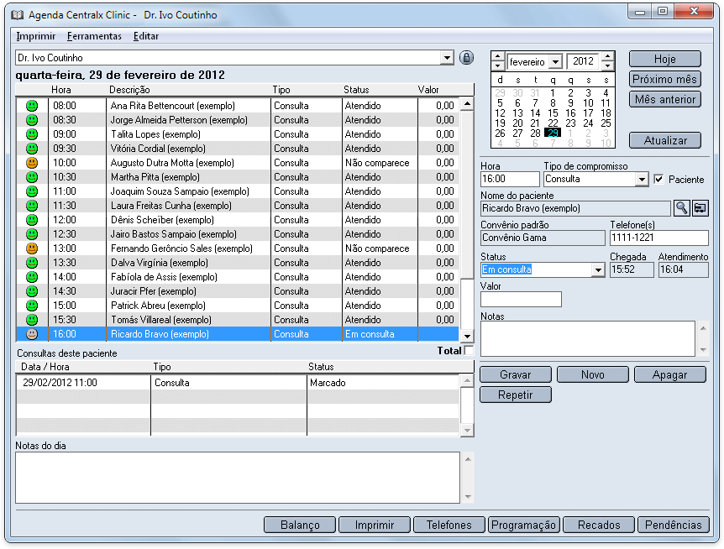Toggle the Total checkbox
724x549 pixels.
(x=469, y=351)
